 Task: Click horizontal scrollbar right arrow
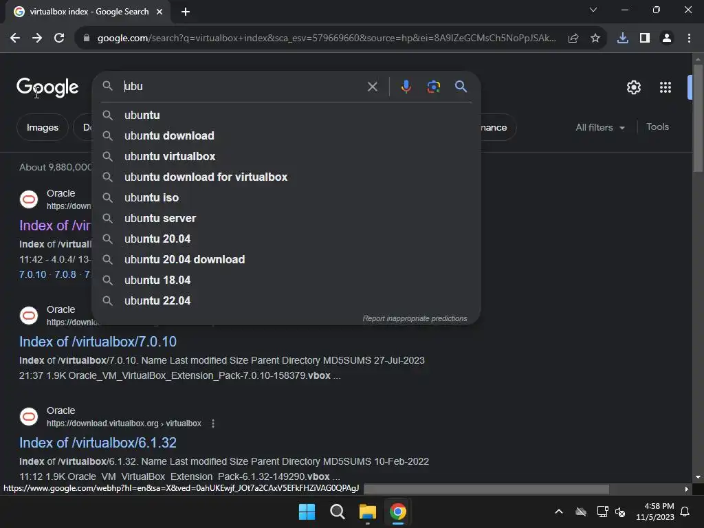pos(686,489)
